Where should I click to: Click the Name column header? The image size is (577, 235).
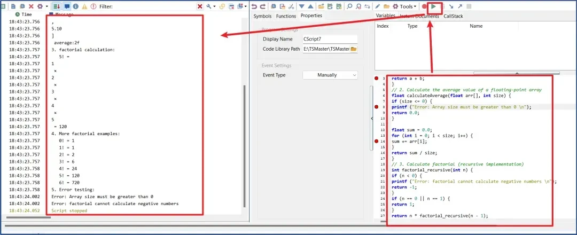(x=476, y=26)
